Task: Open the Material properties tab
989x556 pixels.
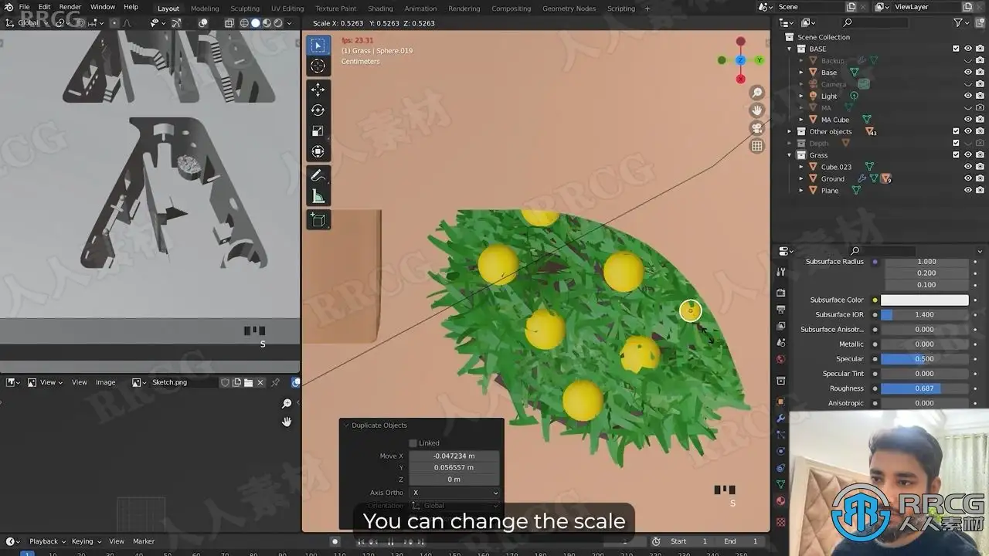Action: coord(780,501)
